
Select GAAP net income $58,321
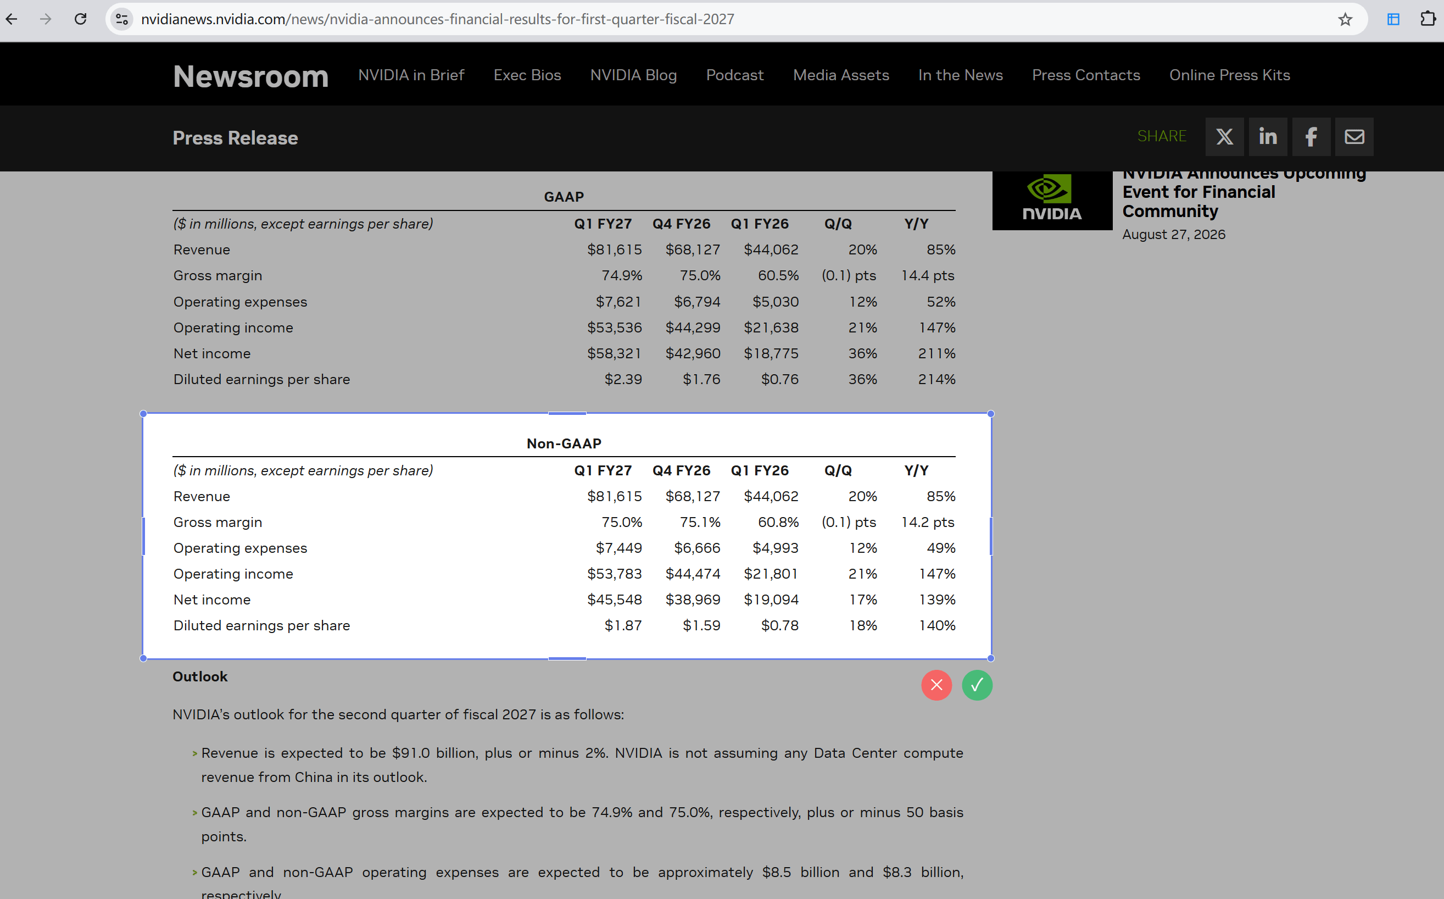(x=615, y=353)
